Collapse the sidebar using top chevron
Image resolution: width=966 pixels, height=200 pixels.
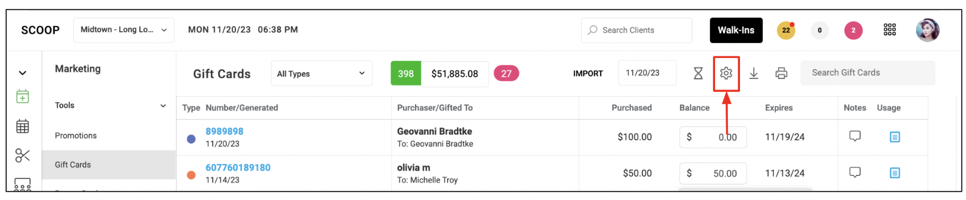(23, 73)
